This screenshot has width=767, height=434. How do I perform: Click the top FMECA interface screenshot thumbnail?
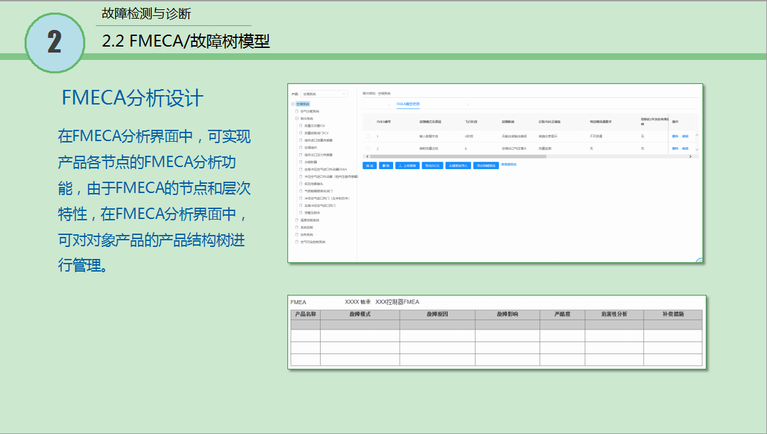[495, 172]
